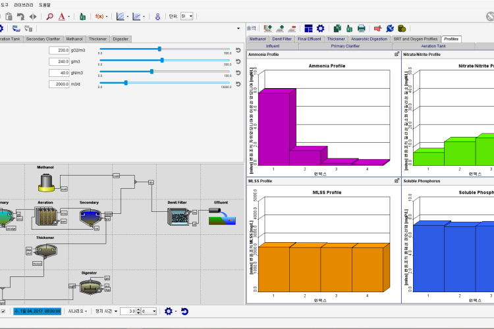Click the add graph green plus icon
Image resolution: width=494 pixels, height=329 pixels.
[x=280, y=29]
